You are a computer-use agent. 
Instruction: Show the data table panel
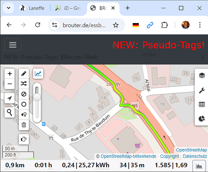[202, 105]
